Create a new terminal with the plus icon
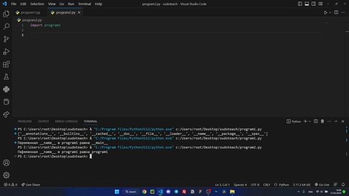The height and width of the screenshot is (196, 349). click(305, 121)
